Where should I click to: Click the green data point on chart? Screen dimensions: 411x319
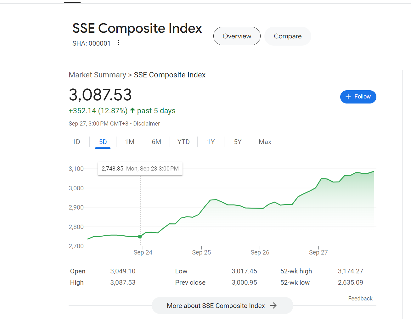pos(140,237)
